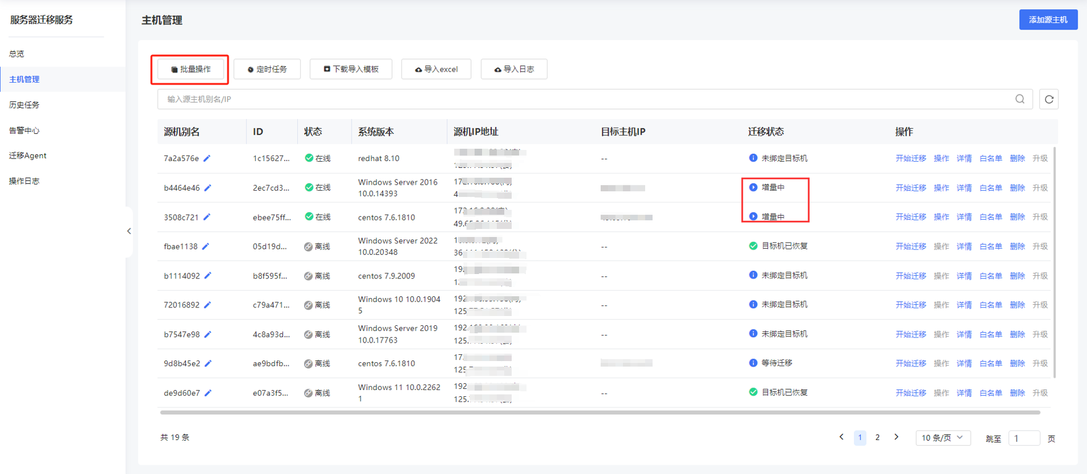This screenshot has width=1087, height=474.
Task: Open 白名单 for fbae1138
Action: click(991, 246)
